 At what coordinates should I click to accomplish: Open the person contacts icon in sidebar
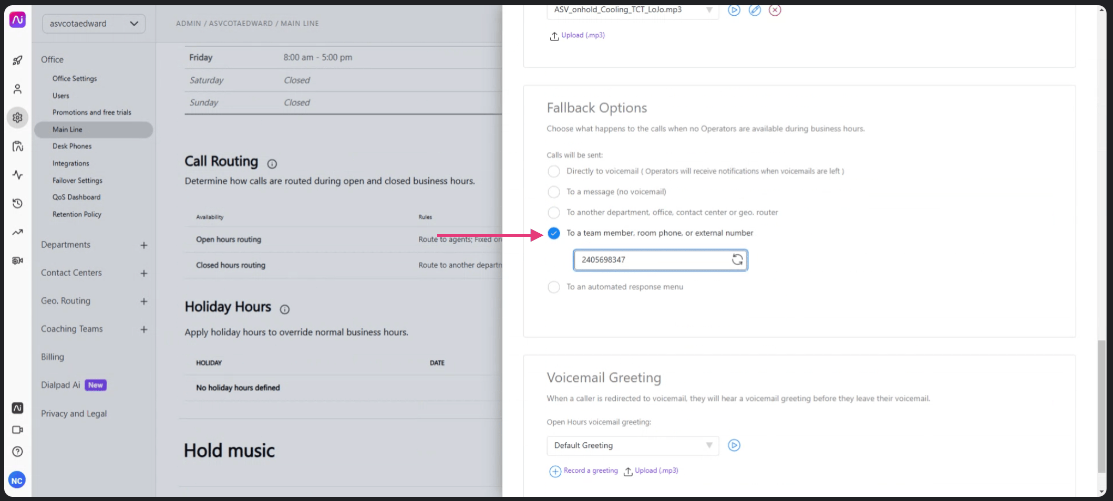[17, 89]
